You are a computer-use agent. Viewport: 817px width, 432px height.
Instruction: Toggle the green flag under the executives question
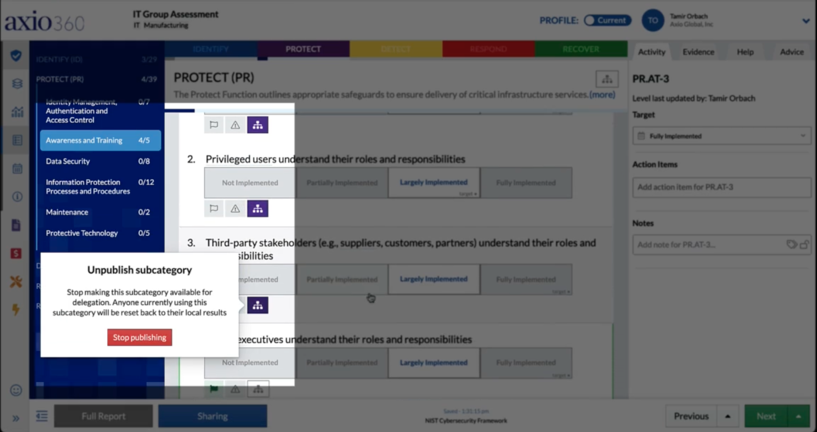point(214,389)
